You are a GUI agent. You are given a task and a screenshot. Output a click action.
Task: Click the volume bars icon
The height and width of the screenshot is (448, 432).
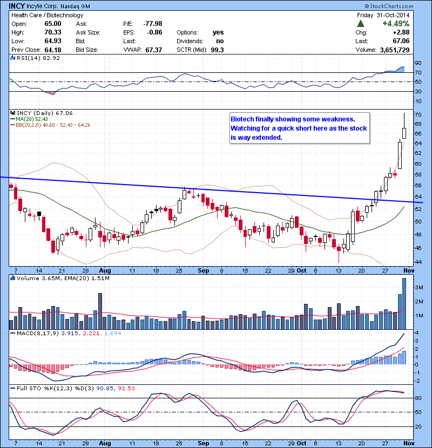(x=12, y=278)
